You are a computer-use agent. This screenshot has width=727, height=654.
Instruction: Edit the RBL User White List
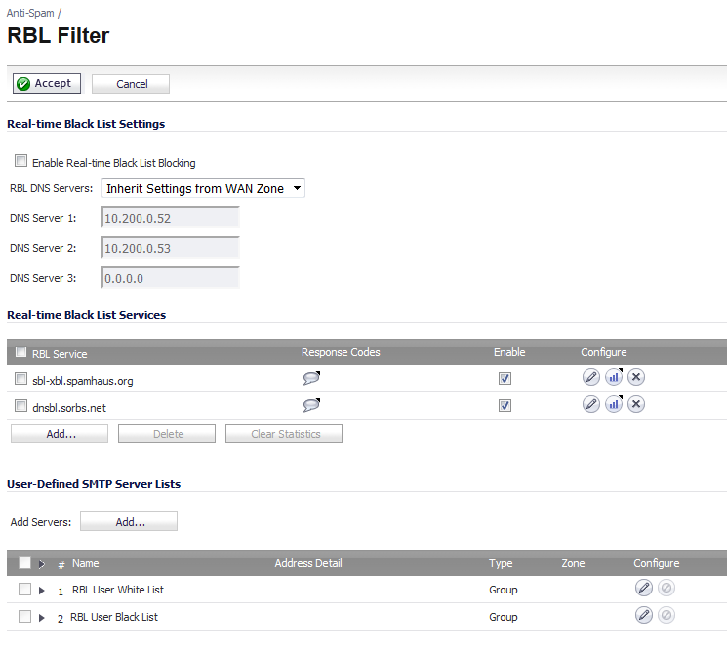click(643, 588)
